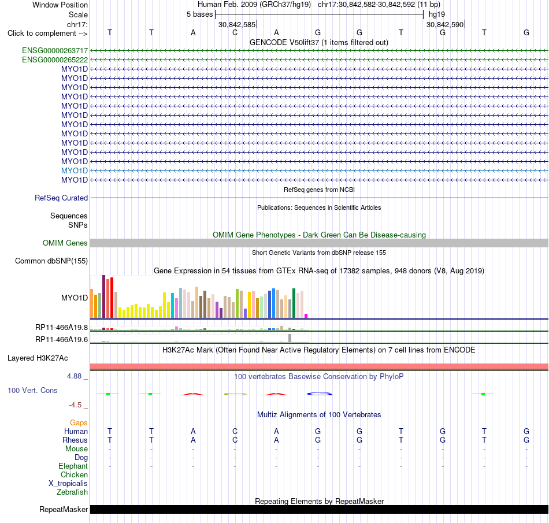549x523 pixels.
Task: Click the "5 bases" scale bar
Action: tap(319, 14)
